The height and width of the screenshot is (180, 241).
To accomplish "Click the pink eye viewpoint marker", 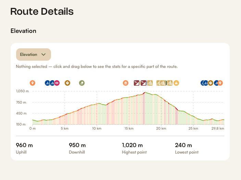I will (x=57, y=83).
